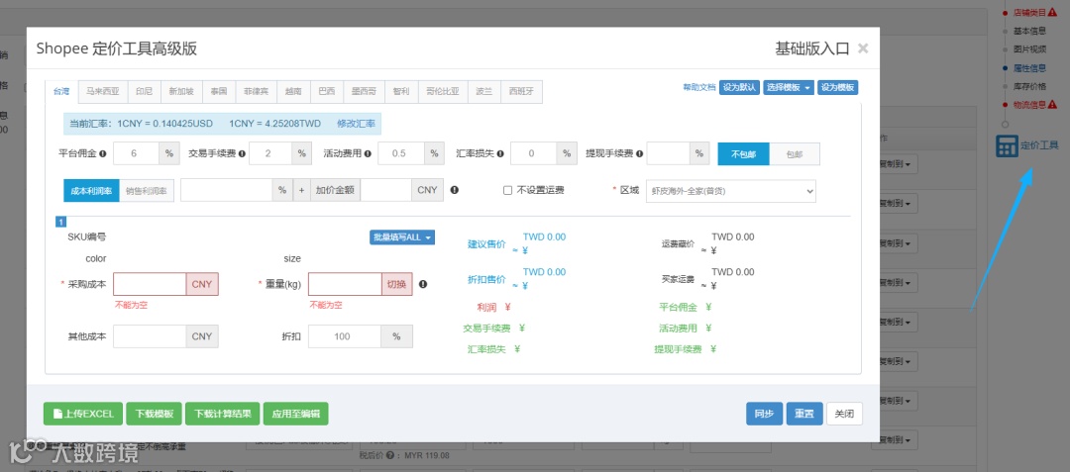
Task: Click the 重置 button
Action: 804,414
